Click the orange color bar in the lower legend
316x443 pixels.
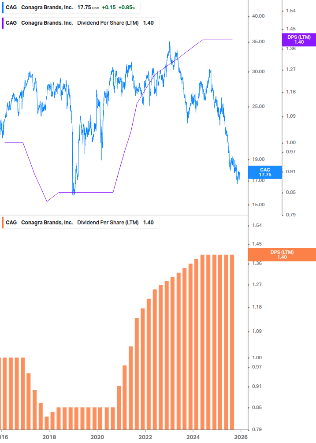tap(3, 223)
